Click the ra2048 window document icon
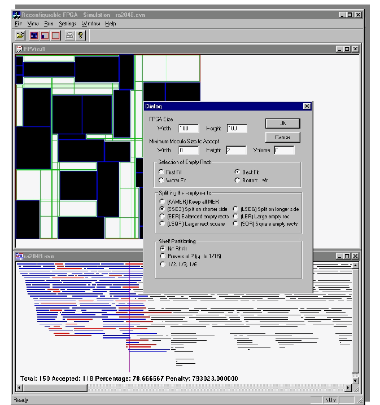 click(x=19, y=256)
